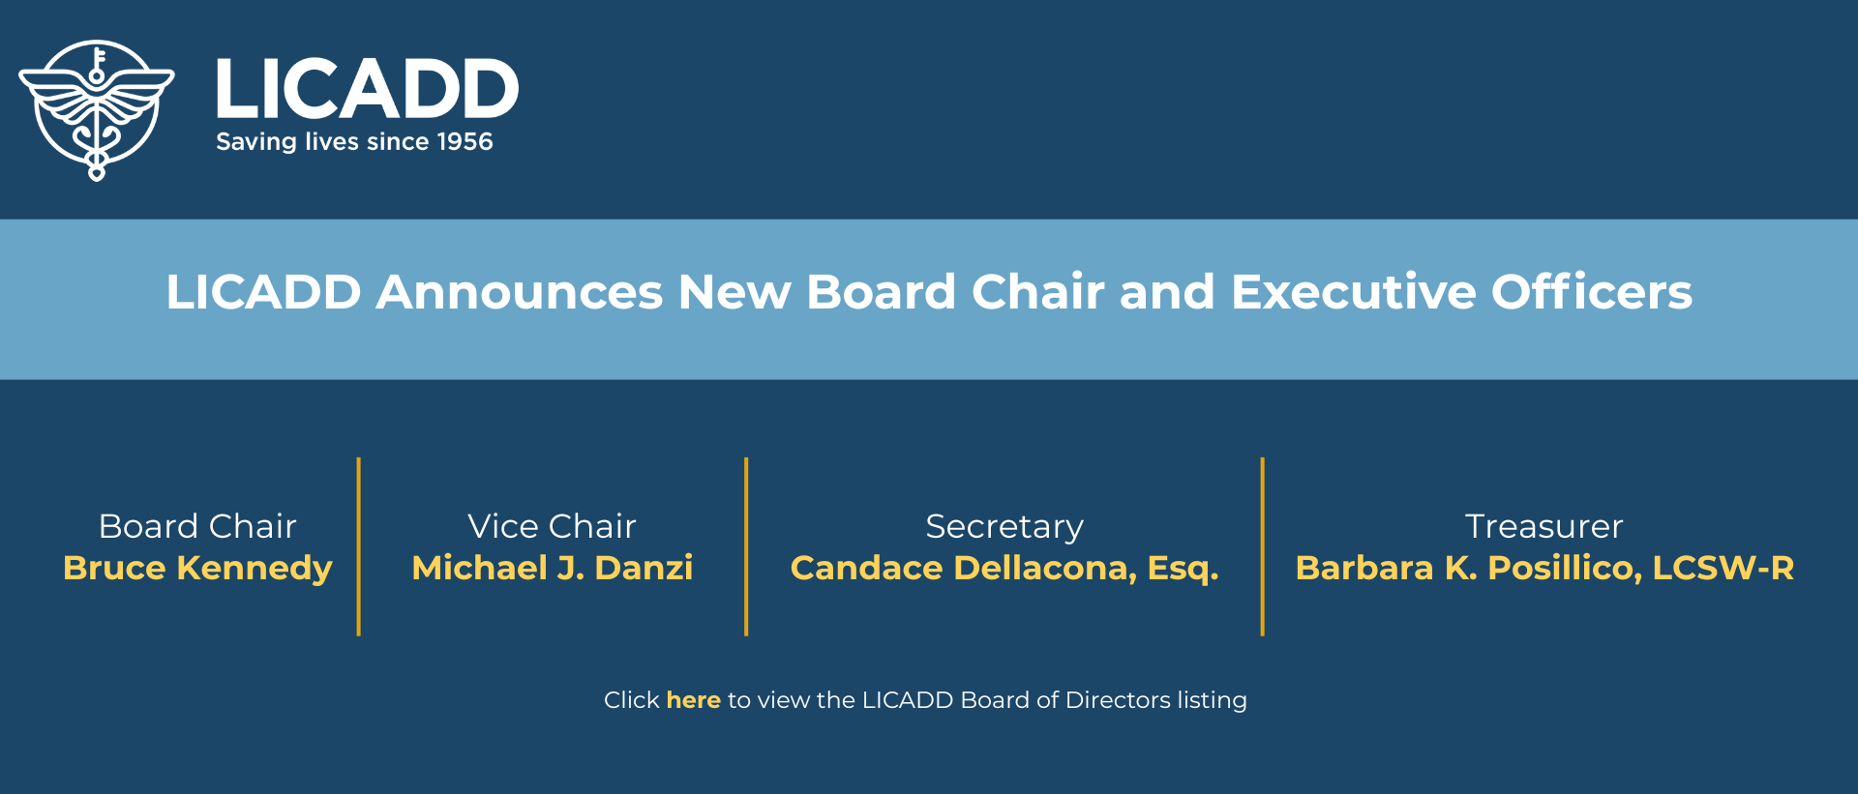This screenshot has height=794, width=1858.
Task: Click the 'Vice Chair' title label
Action: (553, 526)
